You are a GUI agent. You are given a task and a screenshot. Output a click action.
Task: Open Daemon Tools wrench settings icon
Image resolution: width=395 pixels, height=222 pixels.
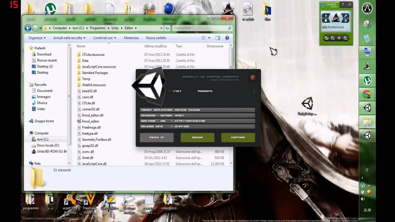click(345, 15)
